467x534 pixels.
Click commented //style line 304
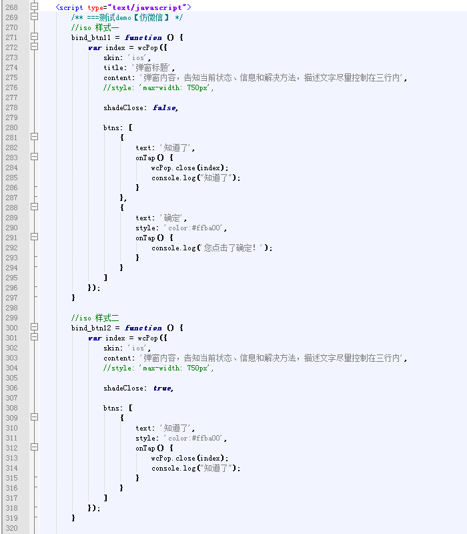click(159, 368)
